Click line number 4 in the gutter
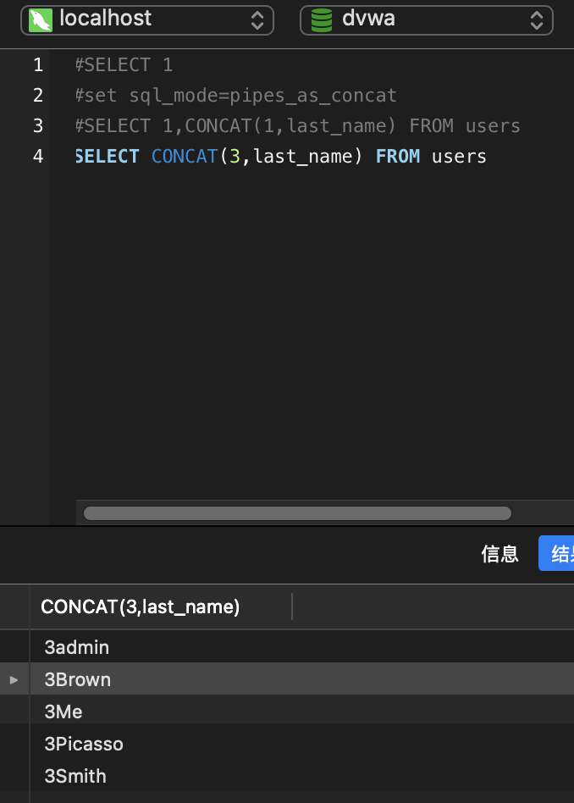The height and width of the screenshot is (803, 574). pos(38,157)
